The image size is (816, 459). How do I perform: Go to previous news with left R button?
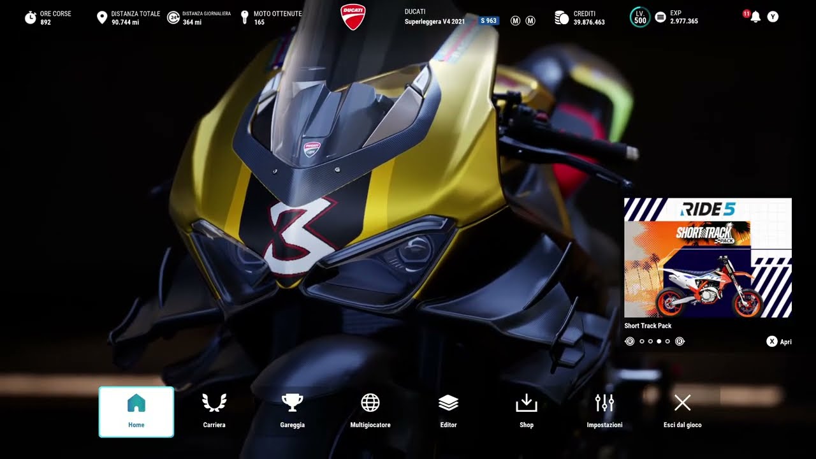630,342
